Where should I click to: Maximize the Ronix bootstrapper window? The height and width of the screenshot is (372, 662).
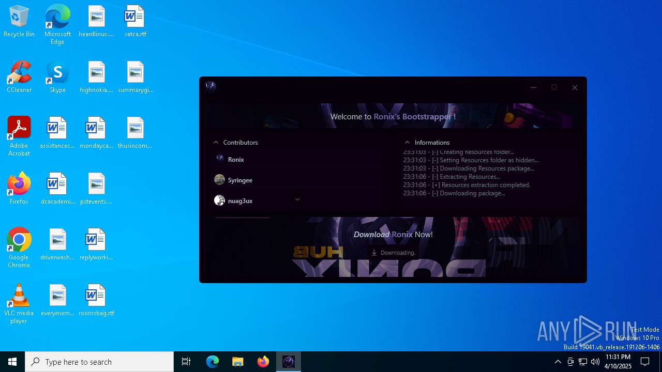pyautogui.click(x=554, y=87)
